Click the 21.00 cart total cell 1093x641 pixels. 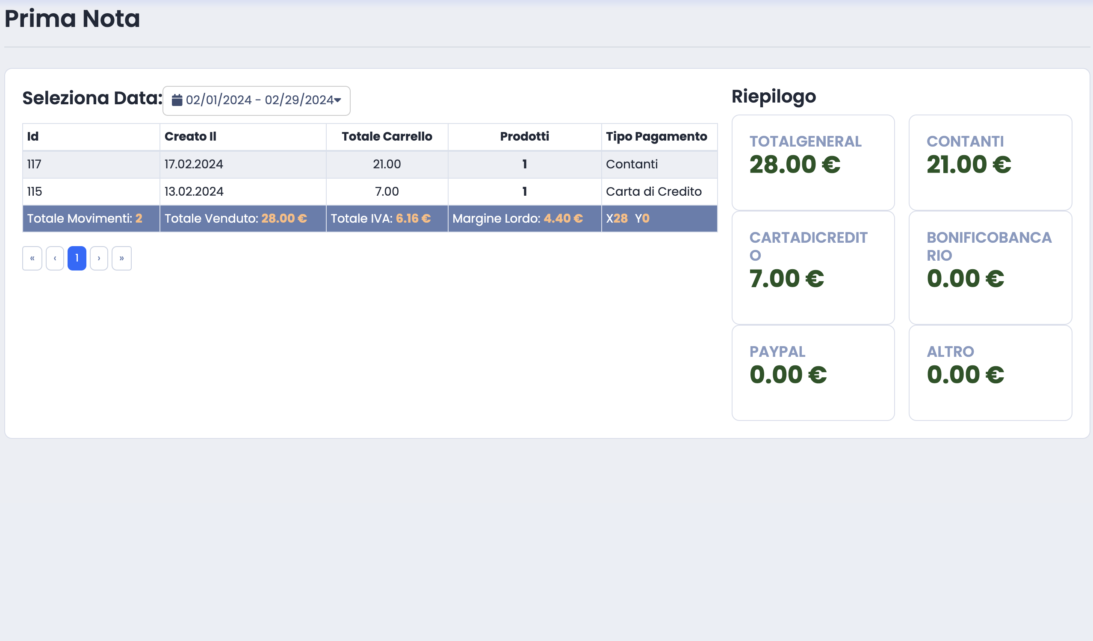tap(387, 164)
